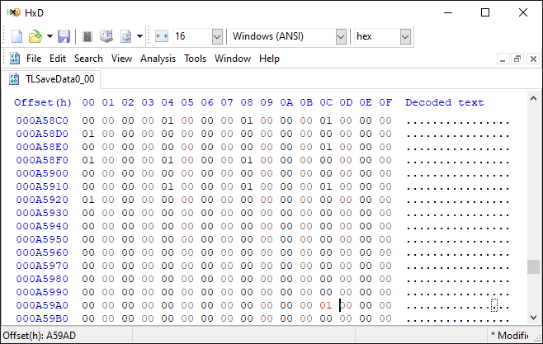Click the Modified status indicator
543x344 pixels.
509,336
